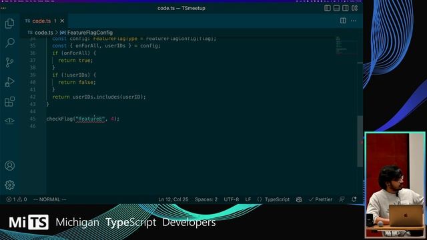427x240 pixels.
Task: Open the Manage gear settings icon
Action: pyautogui.click(x=9, y=185)
